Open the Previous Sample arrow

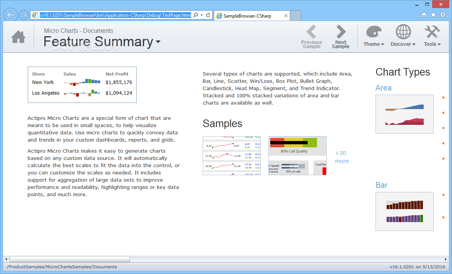311,37
